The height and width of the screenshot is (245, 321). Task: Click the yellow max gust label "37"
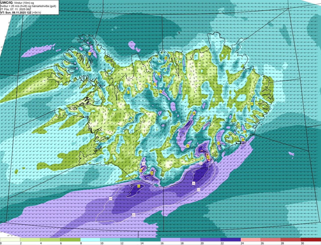click(140, 170)
